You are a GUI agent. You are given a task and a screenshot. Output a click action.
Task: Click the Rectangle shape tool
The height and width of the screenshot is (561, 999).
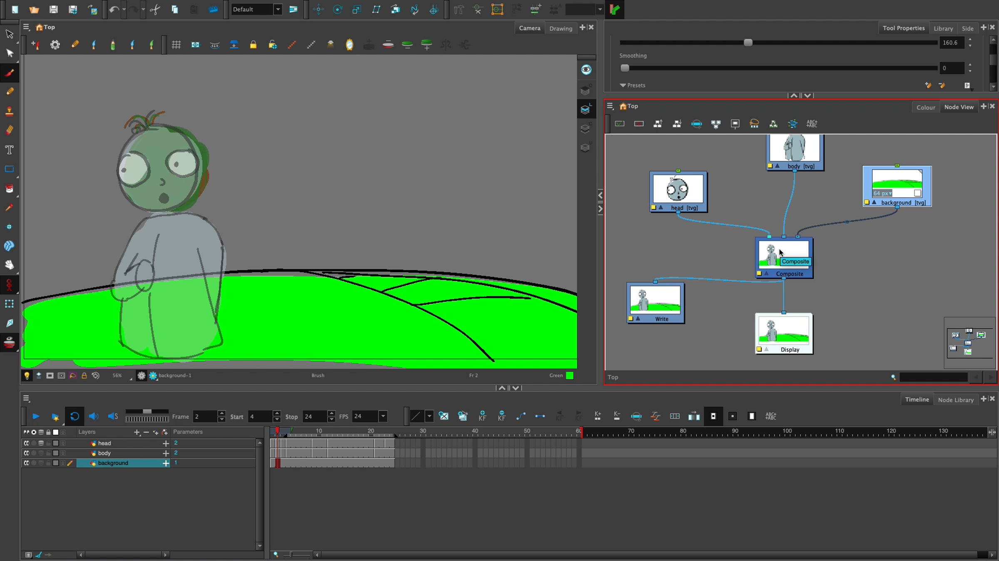9,169
